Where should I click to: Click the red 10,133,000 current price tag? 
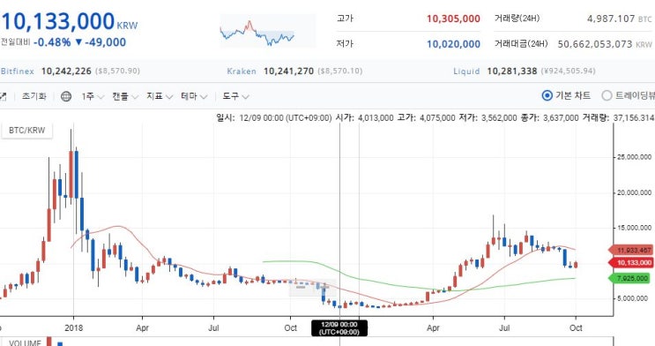coord(631,262)
